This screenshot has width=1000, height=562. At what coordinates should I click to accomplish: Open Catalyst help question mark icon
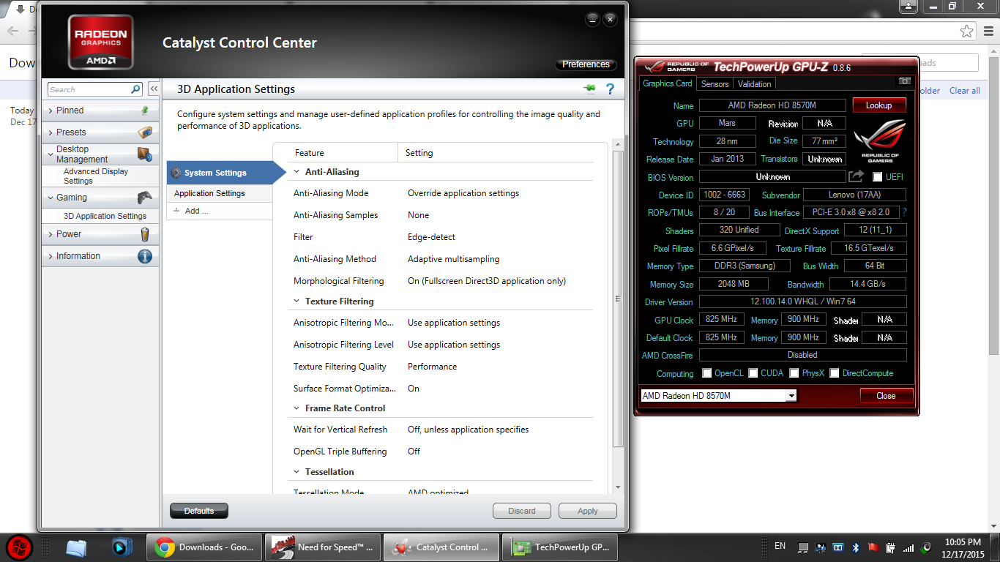[x=609, y=89]
